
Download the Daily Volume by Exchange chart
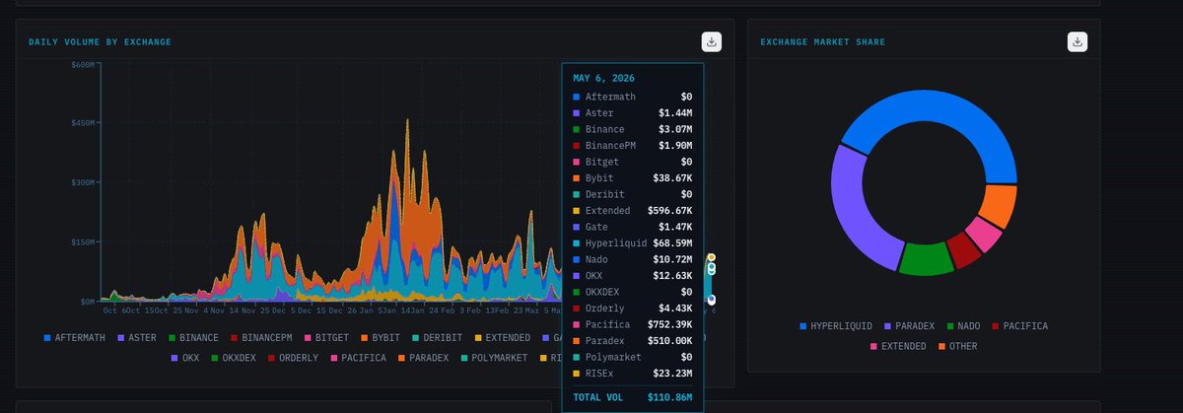click(712, 41)
